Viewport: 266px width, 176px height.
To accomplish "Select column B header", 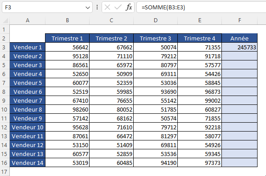I will coord(67,20).
